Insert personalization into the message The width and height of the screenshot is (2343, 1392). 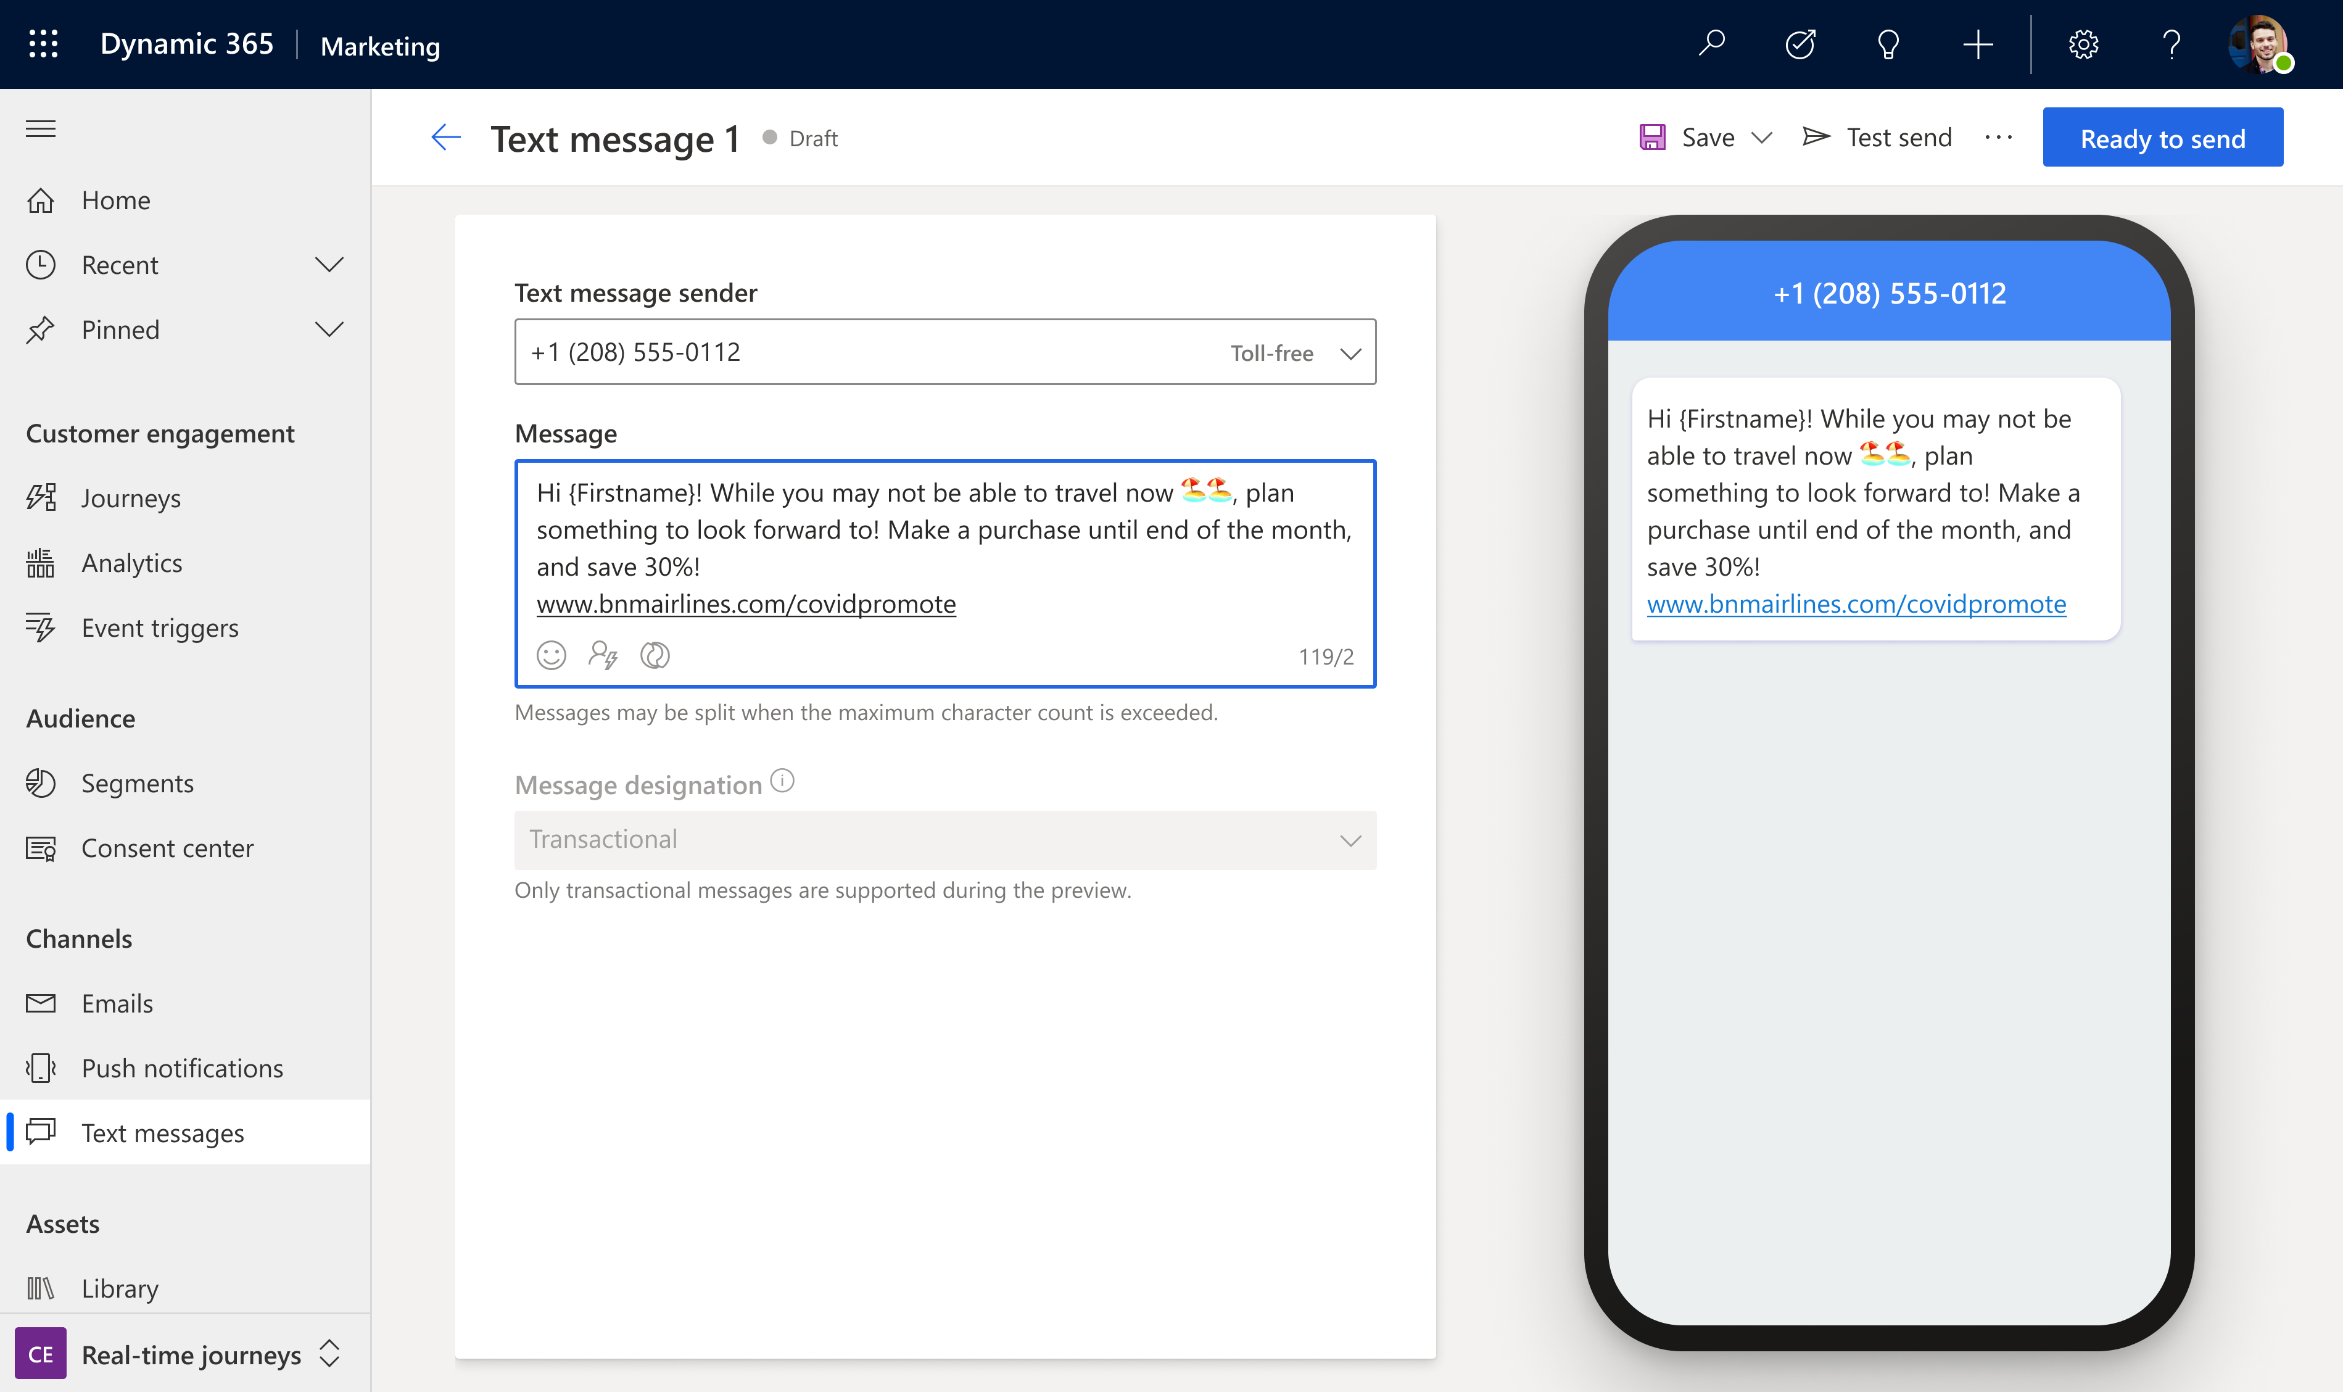point(604,656)
